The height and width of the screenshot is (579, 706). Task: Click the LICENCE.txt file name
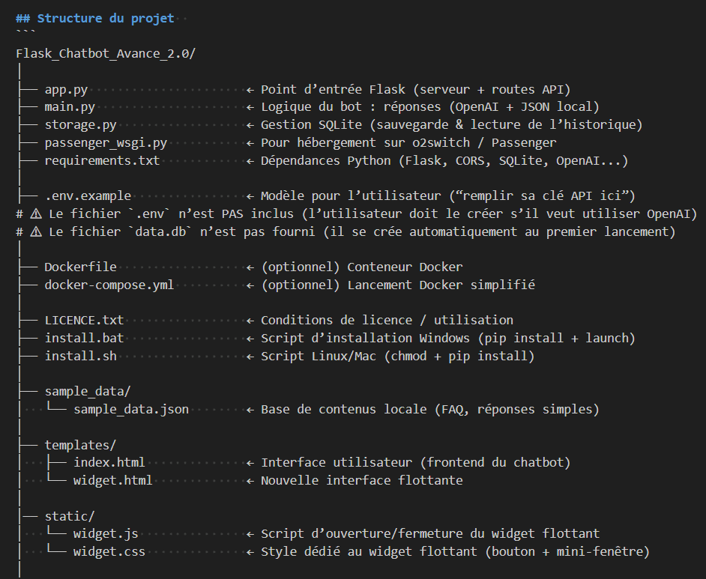tap(84, 321)
